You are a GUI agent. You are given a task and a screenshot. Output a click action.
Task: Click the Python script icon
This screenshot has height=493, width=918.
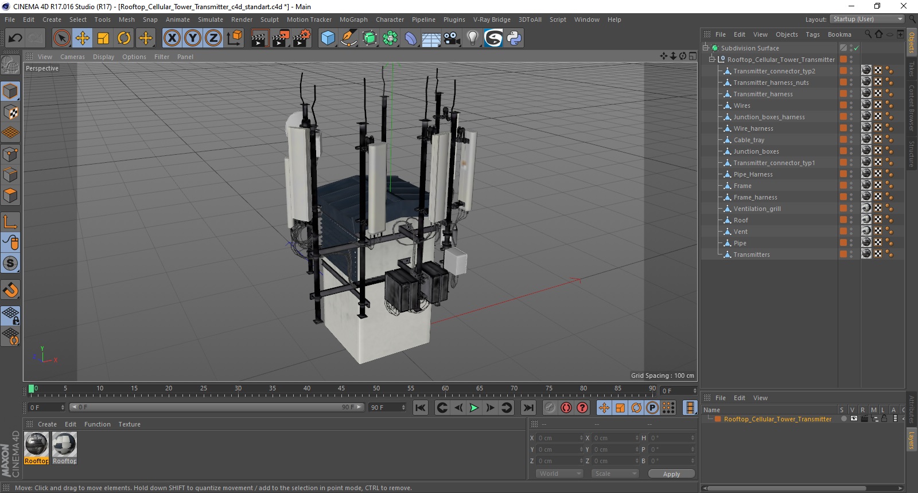point(514,38)
